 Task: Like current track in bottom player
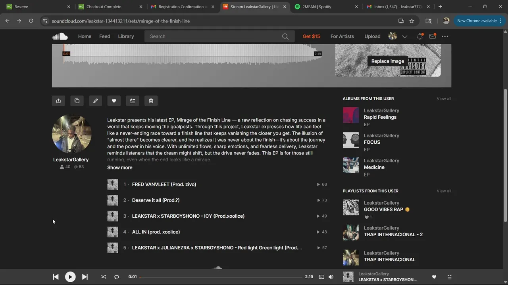(x=434, y=277)
